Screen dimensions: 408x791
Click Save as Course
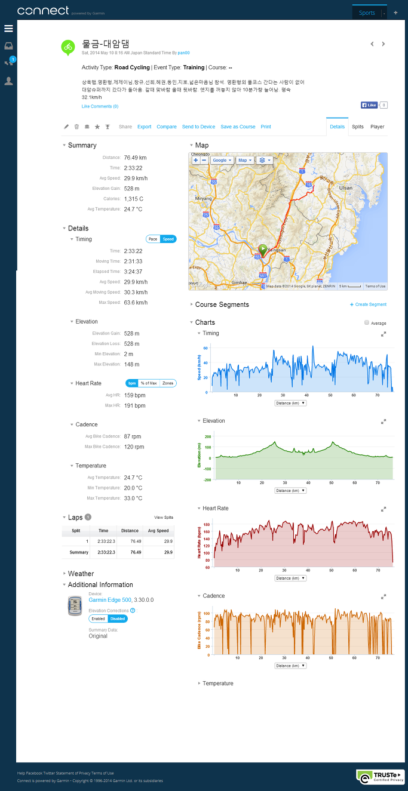[x=238, y=127]
